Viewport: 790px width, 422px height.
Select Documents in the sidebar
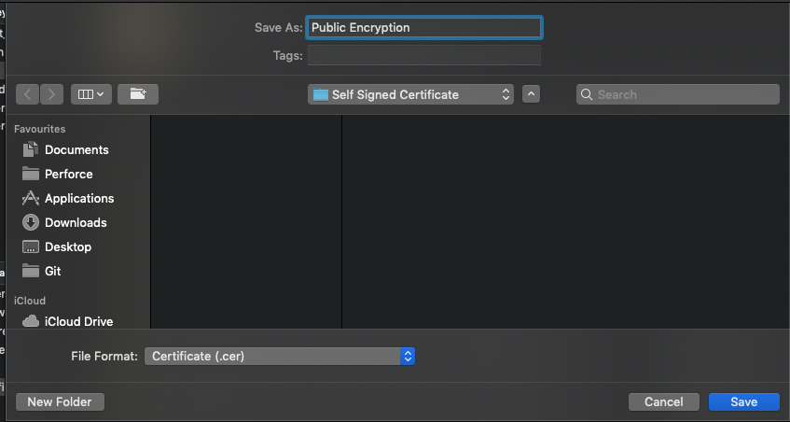(x=76, y=149)
